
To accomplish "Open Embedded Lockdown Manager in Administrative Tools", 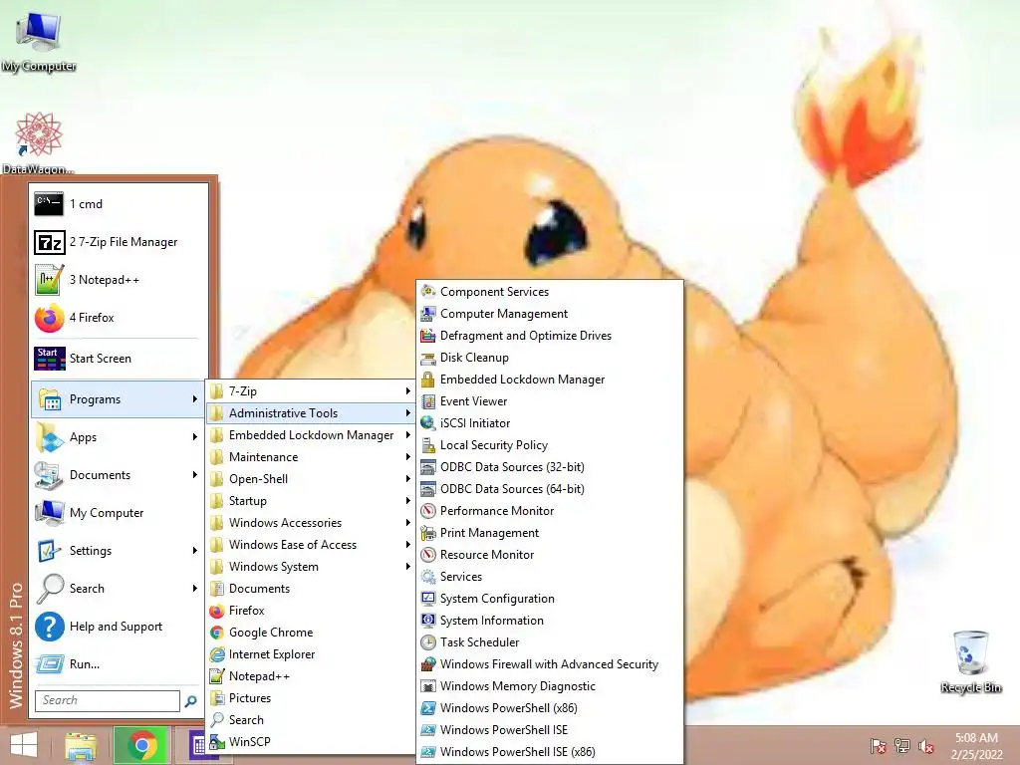I will click(550, 380).
